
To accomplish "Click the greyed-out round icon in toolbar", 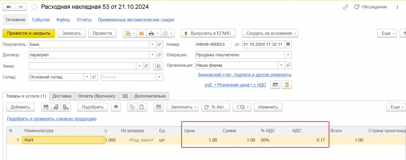I will pyautogui.click(x=167, y=33).
